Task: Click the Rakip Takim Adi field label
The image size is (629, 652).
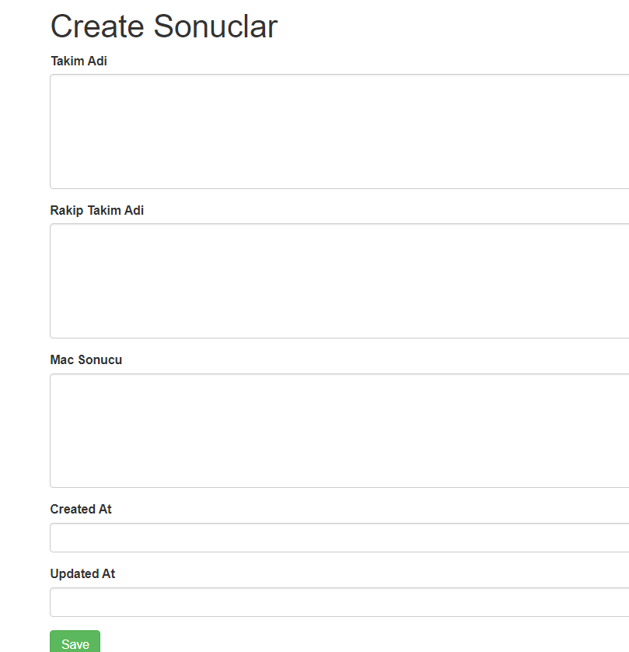Action: point(97,210)
